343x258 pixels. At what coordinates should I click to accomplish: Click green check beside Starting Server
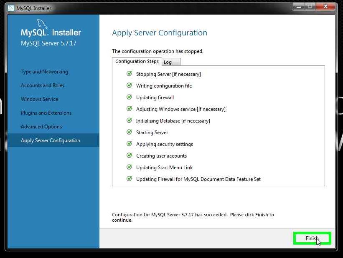point(129,132)
